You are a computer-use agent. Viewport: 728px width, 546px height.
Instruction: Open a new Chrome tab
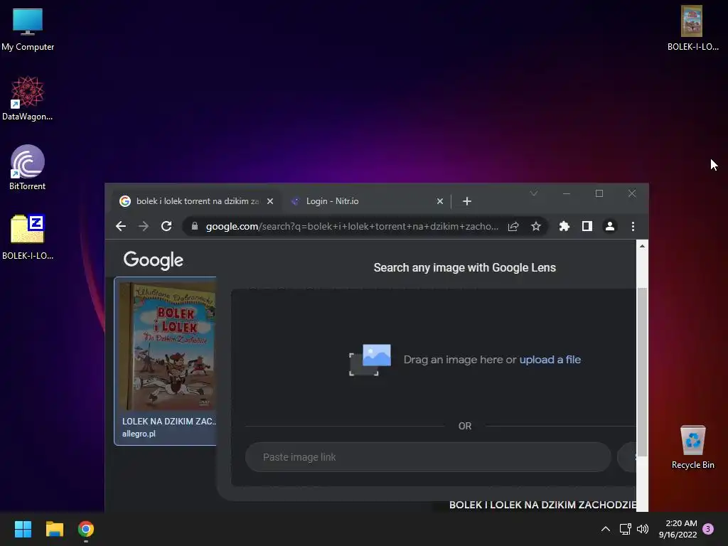click(467, 201)
